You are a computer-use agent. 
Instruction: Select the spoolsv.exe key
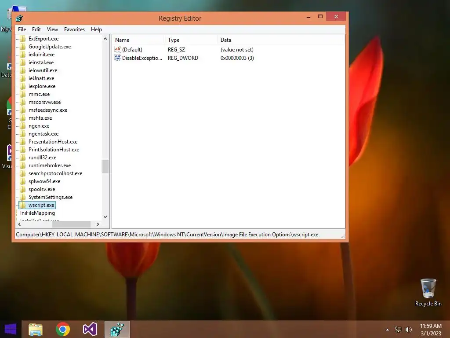pyautogui.click(x=42, y=189)
